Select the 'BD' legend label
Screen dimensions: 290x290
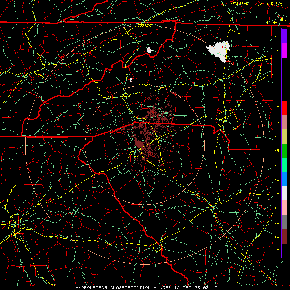point(276,137)
